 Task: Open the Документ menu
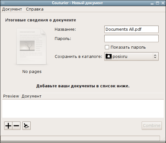(x=12, y=9)
